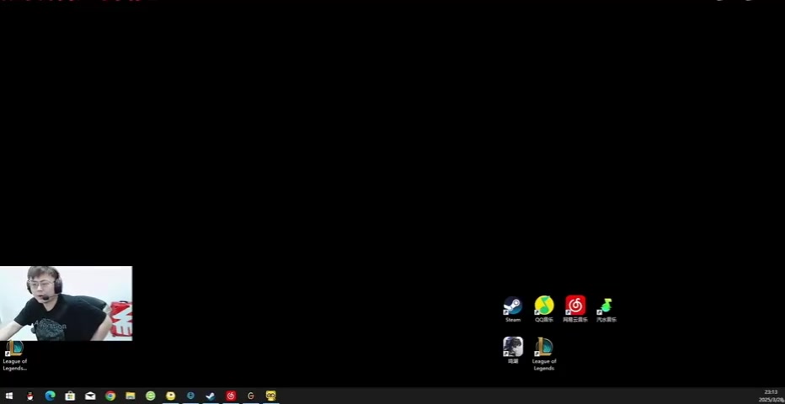This screenshot has height=404, width=785.
Task: Open QQ penguin icon in the taskbar
Action: click(x=29, y=396)
